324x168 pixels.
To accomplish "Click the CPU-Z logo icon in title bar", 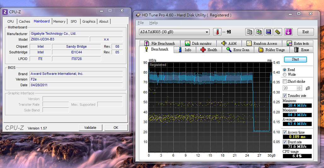I will click(x=5, y=12).
